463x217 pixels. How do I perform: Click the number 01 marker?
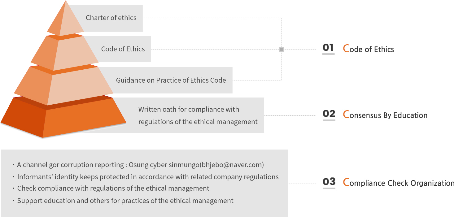click(x=328, y=48)
